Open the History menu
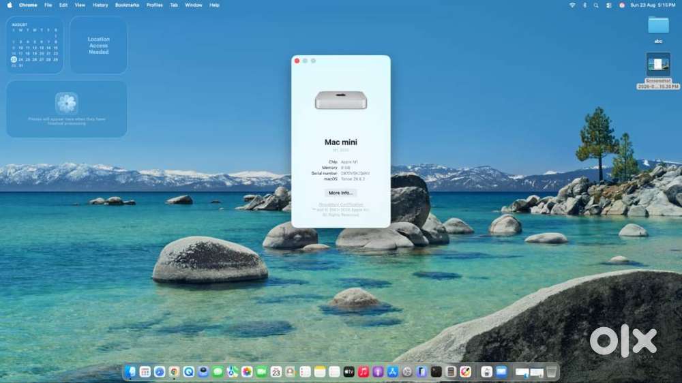The width and height of the screenshot is (682, 383). coord(100,5)
